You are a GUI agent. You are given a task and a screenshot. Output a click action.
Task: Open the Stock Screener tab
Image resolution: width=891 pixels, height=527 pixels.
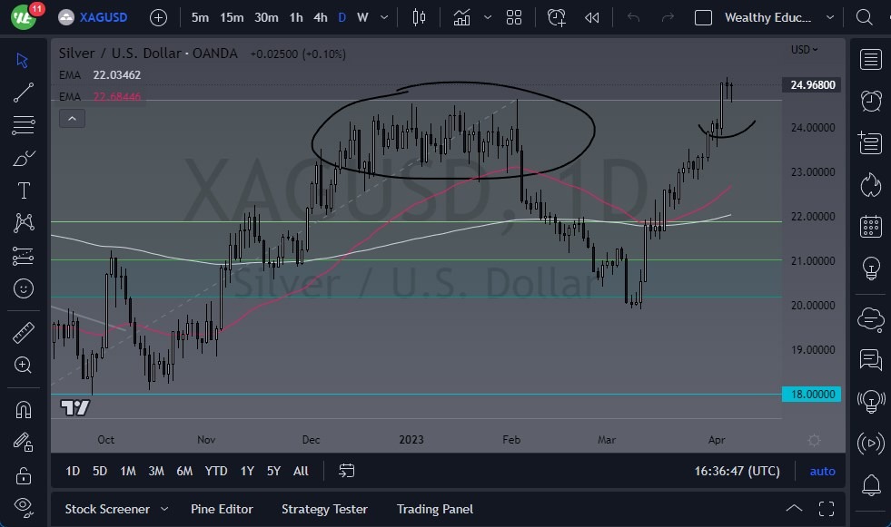pos(107,509)
